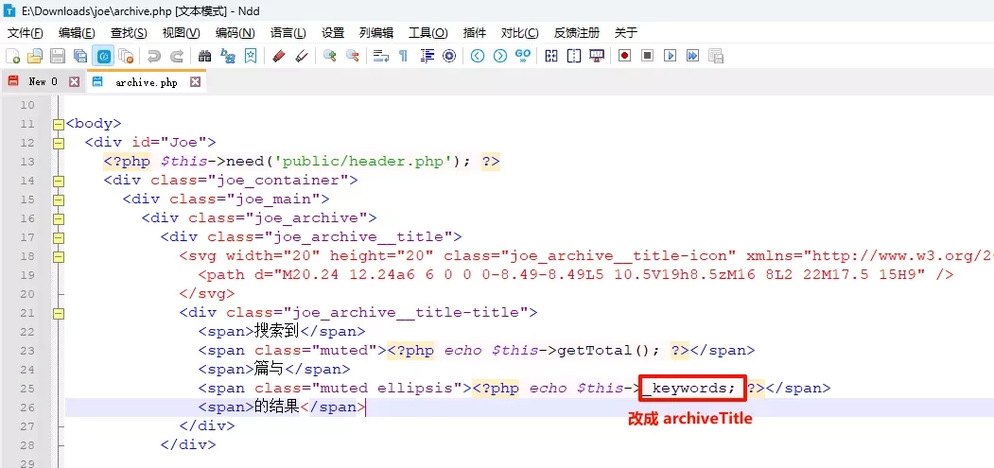The image size is (994, 468).
Task: Collapse the fold marker at line 21
Action: 59,313
